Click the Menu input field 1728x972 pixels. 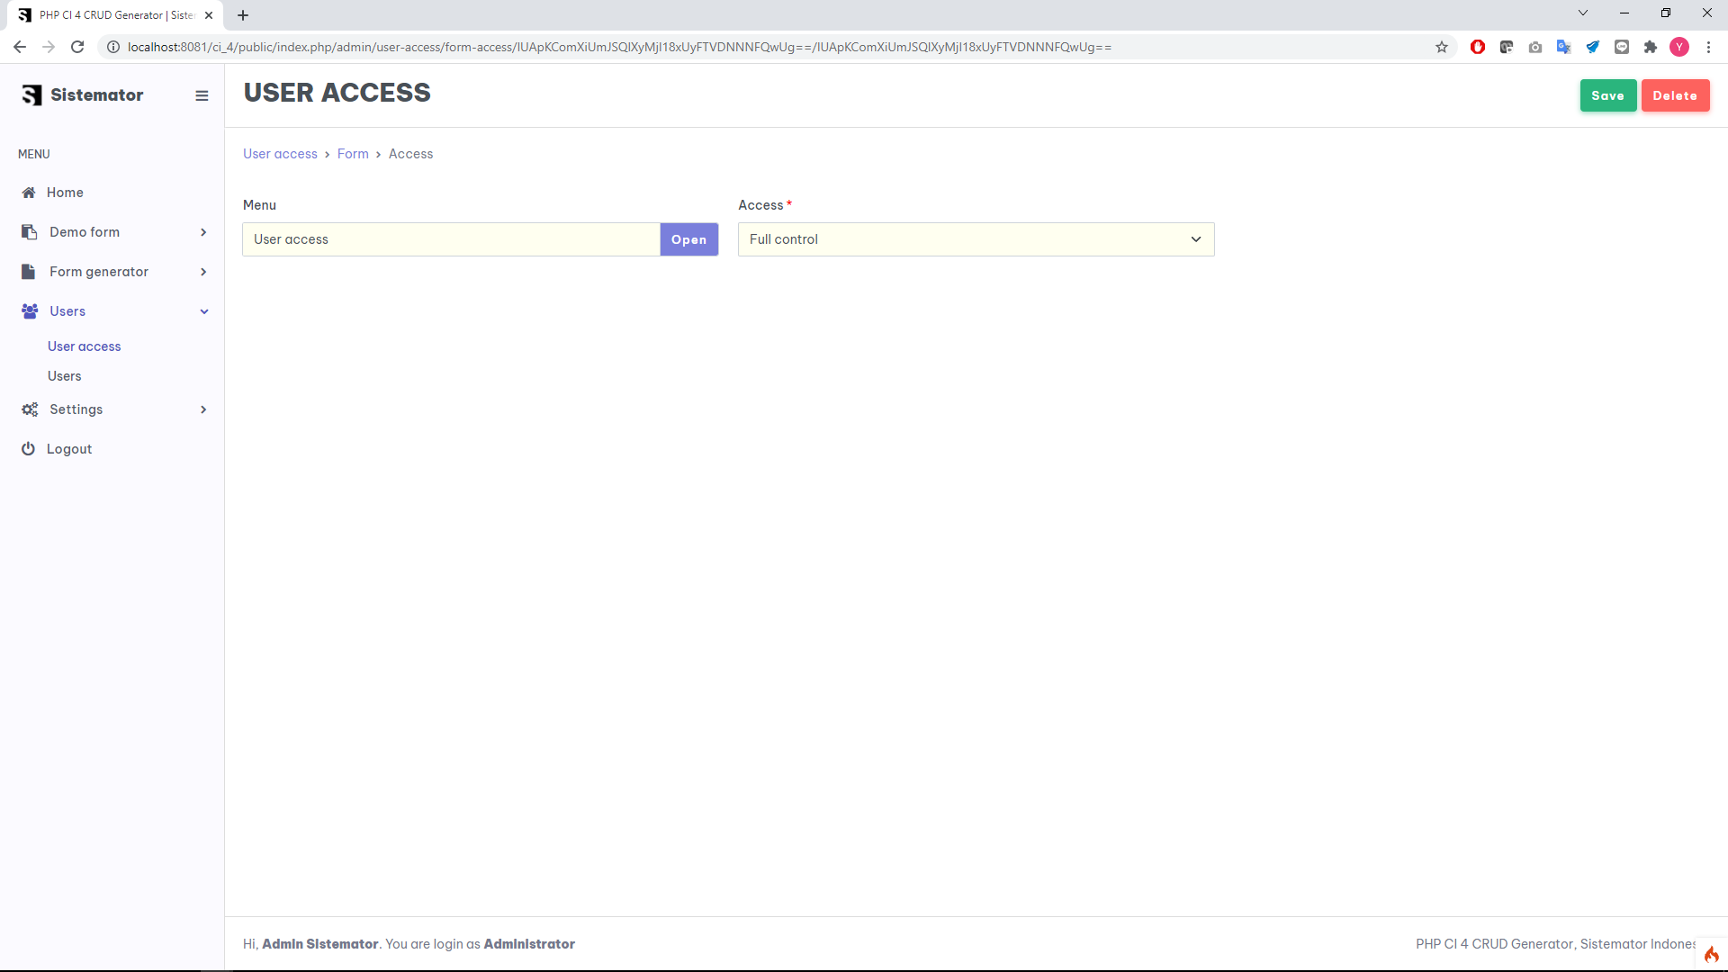click(451, 239)
